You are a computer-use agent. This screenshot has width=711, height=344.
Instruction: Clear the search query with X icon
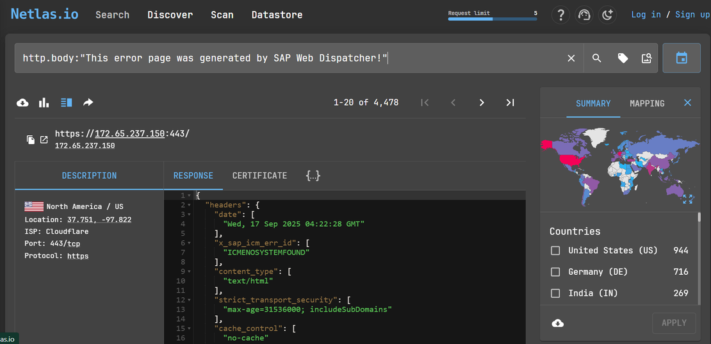tap(571, 58)
